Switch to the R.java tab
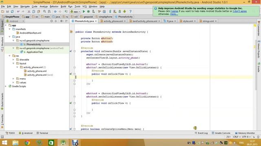Image resolution: width=261 pixels, height=146 pixels. coord(170,21)
